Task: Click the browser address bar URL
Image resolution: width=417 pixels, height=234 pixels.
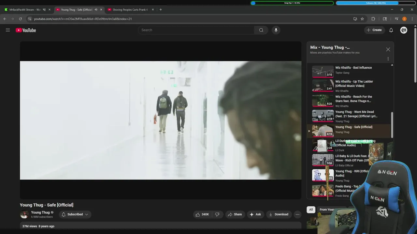Action: click(x=83, y=19)
